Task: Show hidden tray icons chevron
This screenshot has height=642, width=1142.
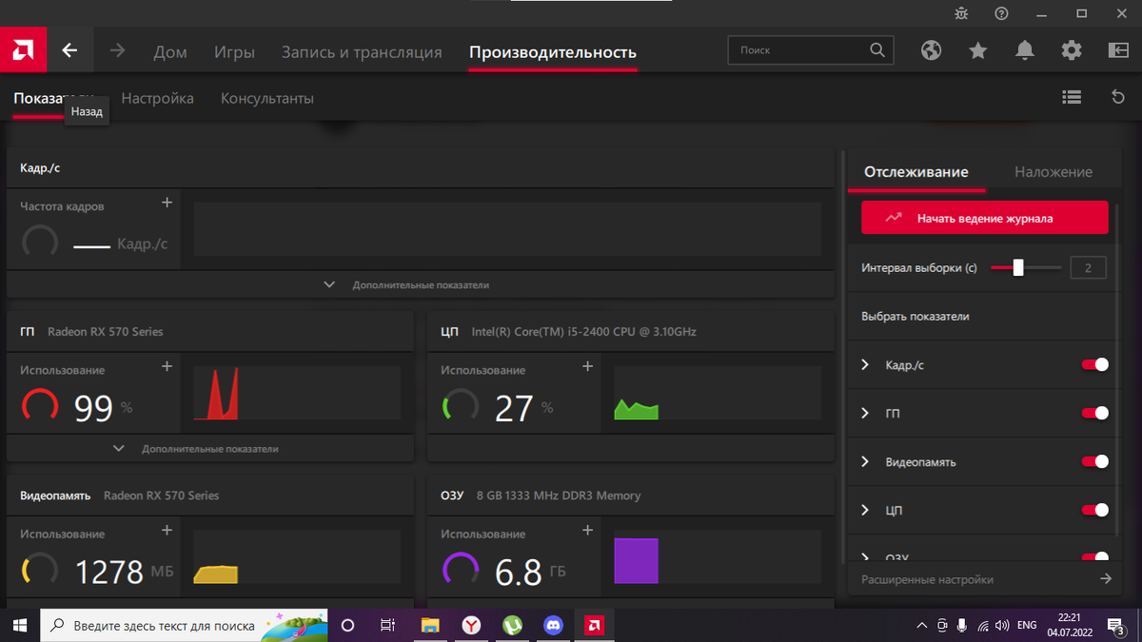Action: tap(921, 625)
